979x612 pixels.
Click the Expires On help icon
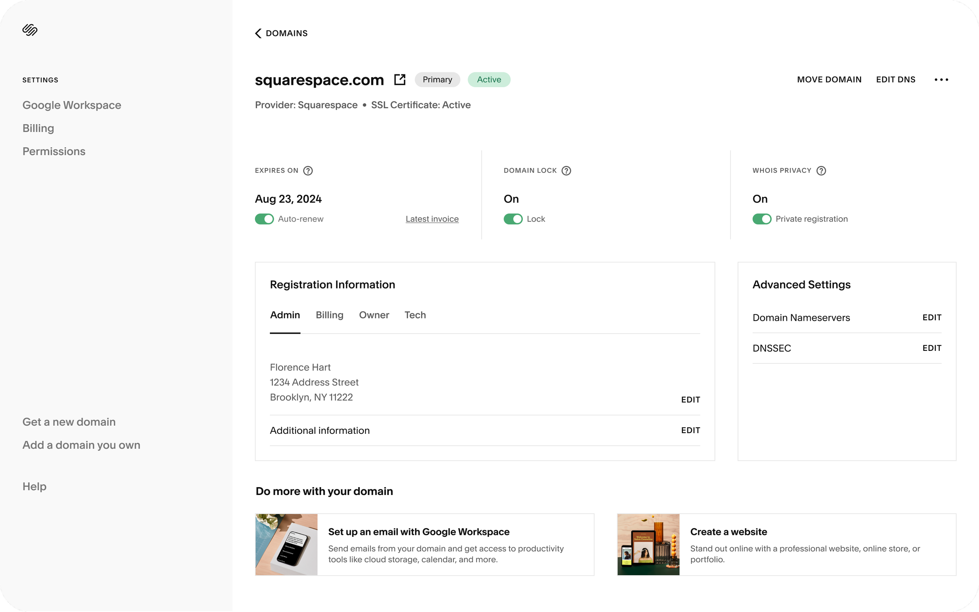coord(309,170)
